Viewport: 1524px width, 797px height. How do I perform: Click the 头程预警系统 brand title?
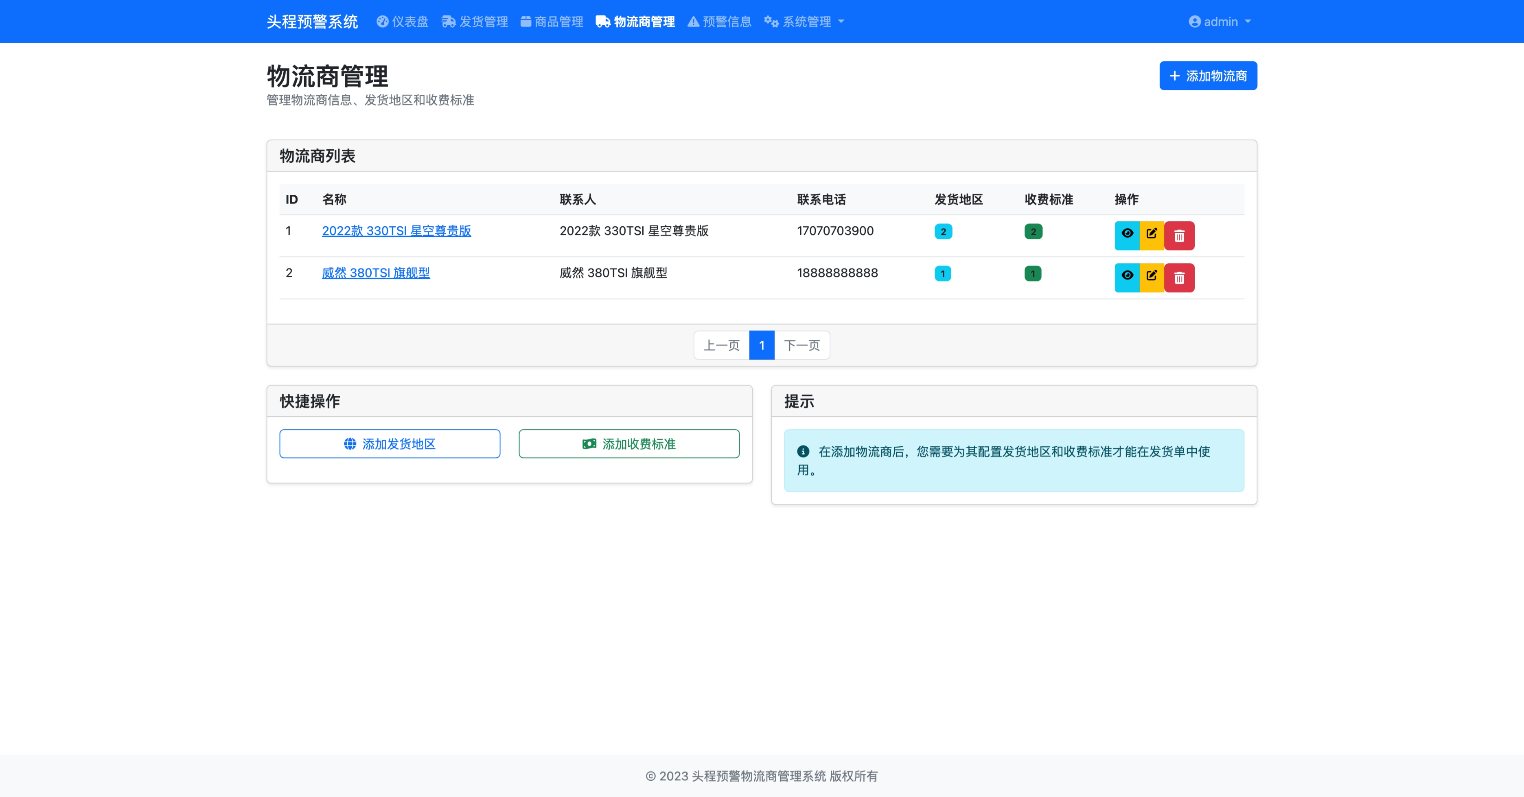[312, 22]
